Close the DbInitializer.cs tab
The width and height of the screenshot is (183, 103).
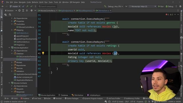111,11
